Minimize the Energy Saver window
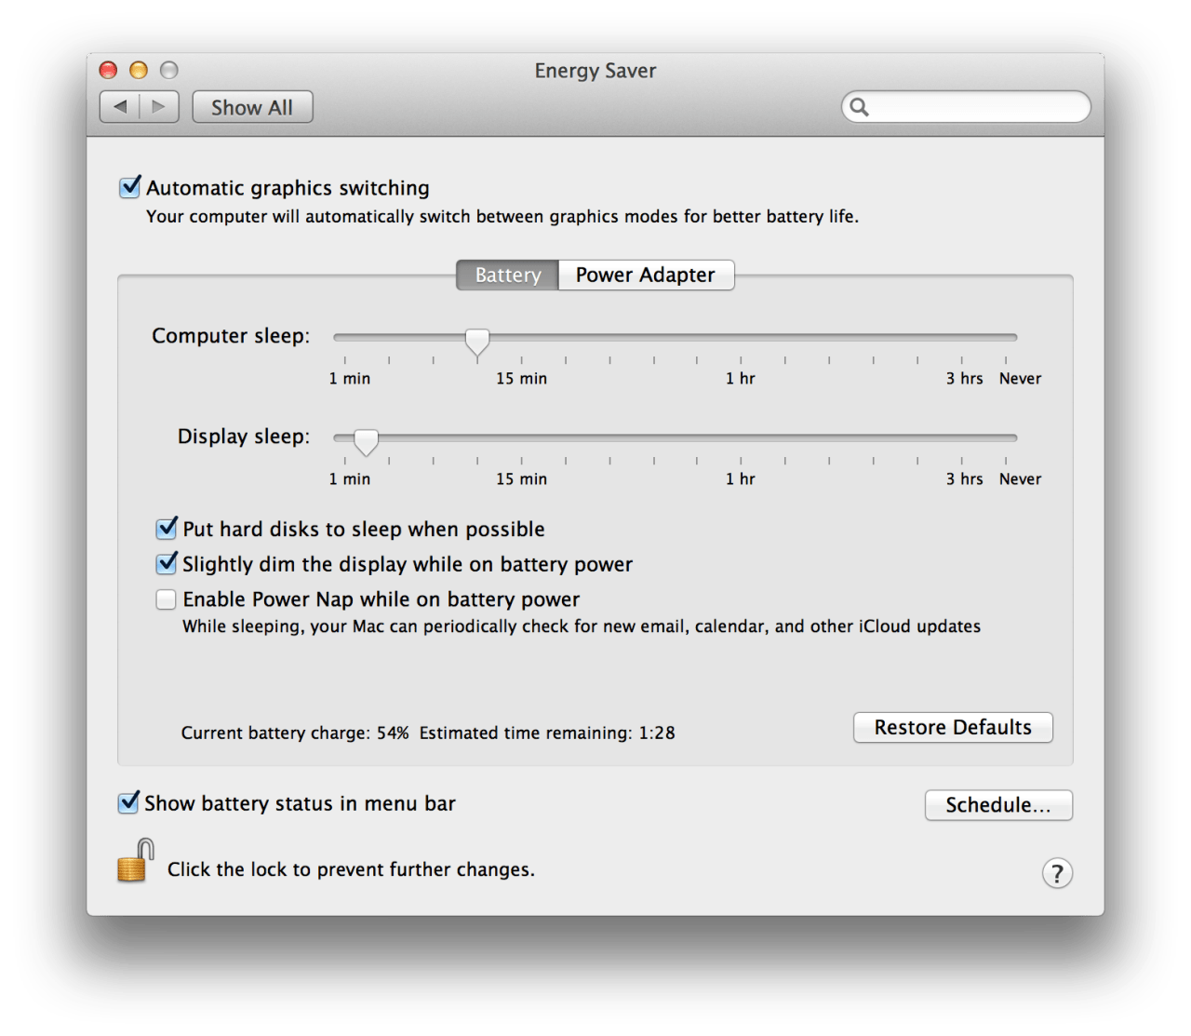The width and height of the screenshot is (1191, 1036). 139,70
